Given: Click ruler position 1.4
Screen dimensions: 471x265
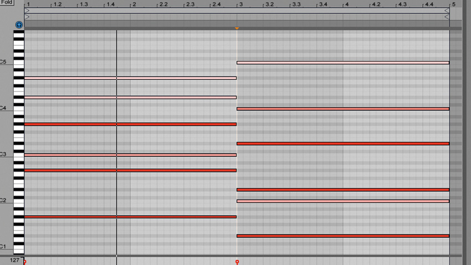Looking at the screenshot, I should point(111,4).
